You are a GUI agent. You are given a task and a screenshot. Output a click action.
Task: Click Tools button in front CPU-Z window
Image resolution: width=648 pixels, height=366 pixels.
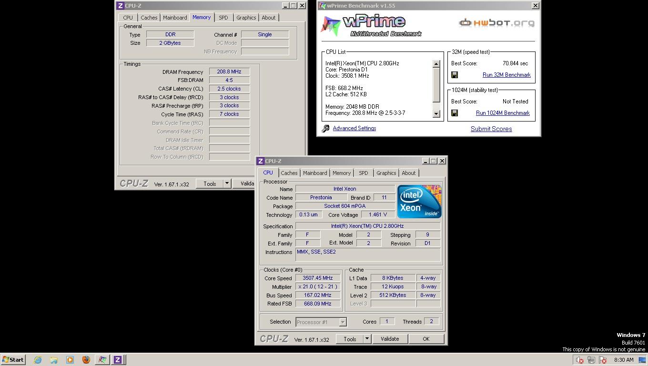tap(350, 339)
